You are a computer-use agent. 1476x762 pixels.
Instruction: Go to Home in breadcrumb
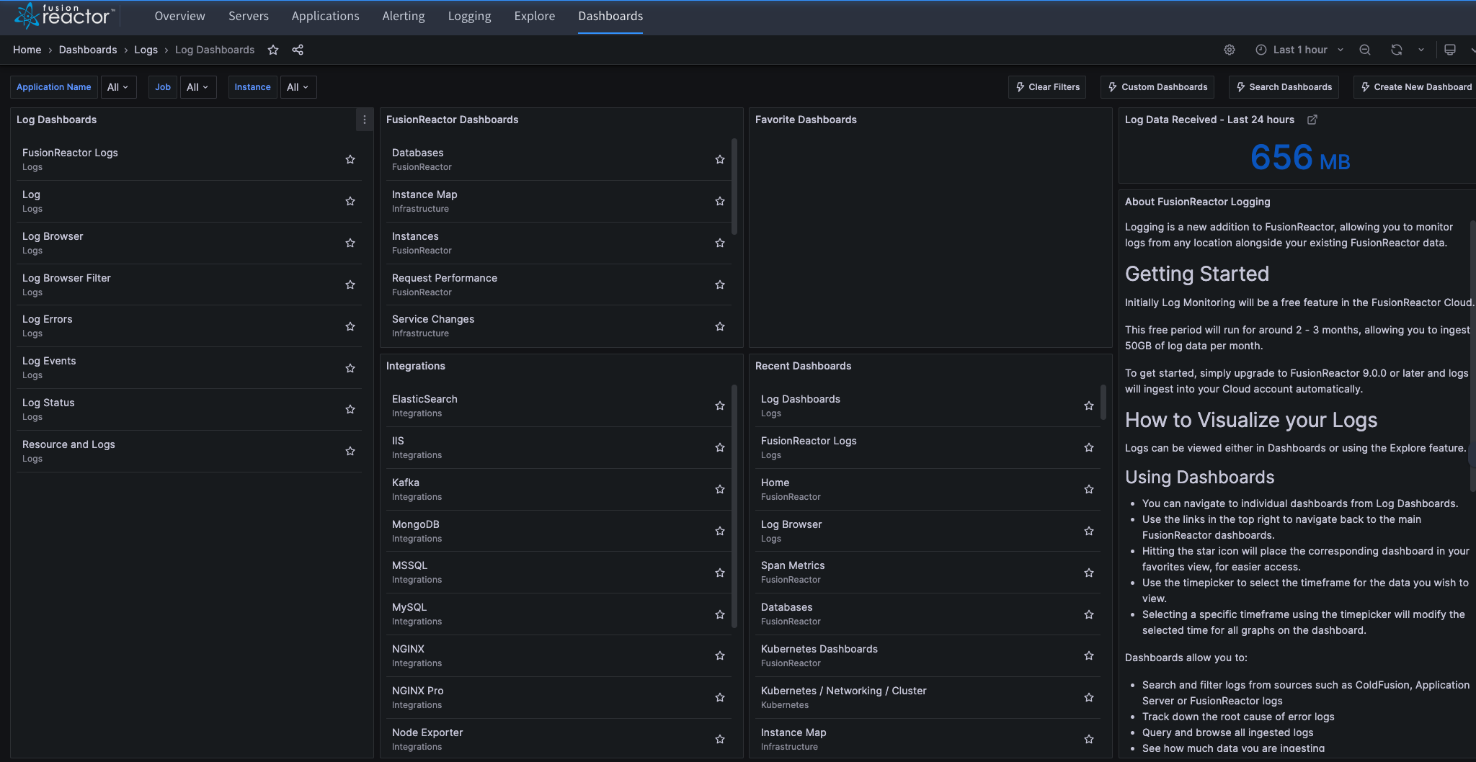pyautogui.click(x=27, y=50)
